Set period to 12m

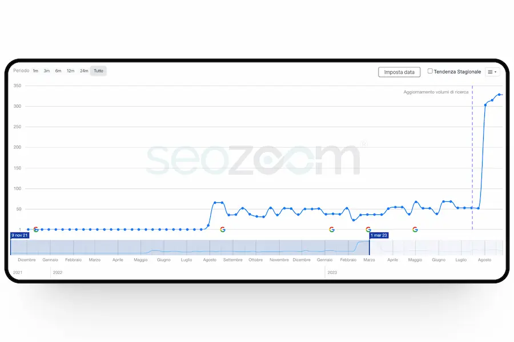(70, 71)
